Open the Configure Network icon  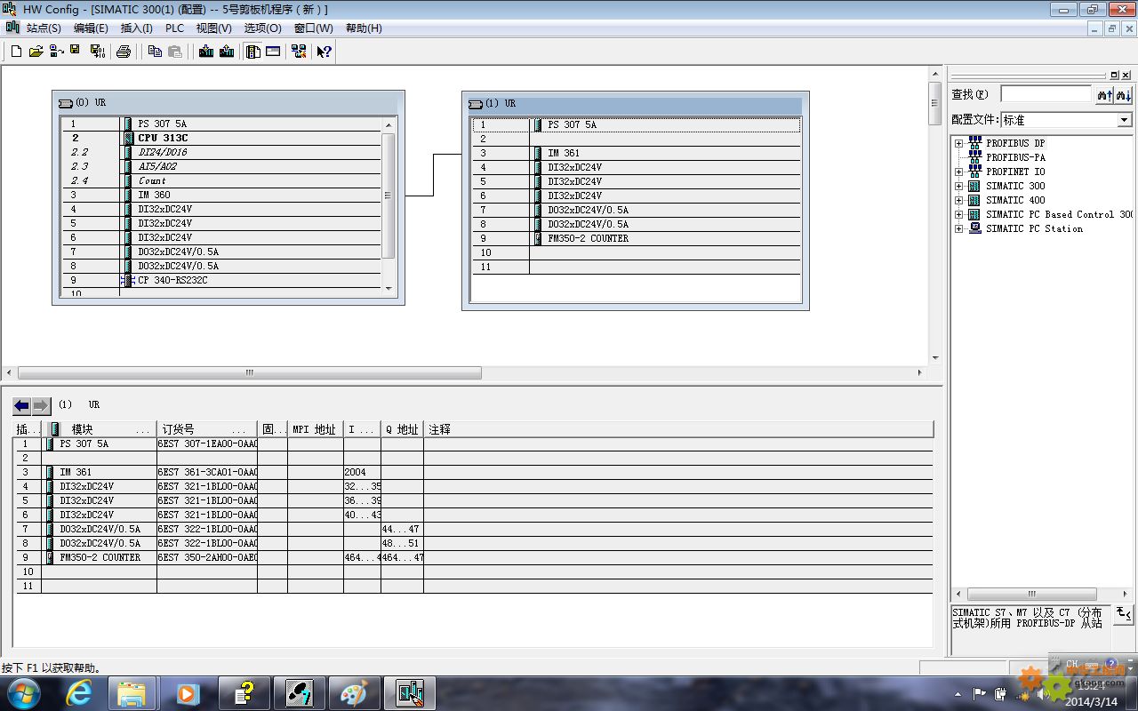click(x=299, y=52)
